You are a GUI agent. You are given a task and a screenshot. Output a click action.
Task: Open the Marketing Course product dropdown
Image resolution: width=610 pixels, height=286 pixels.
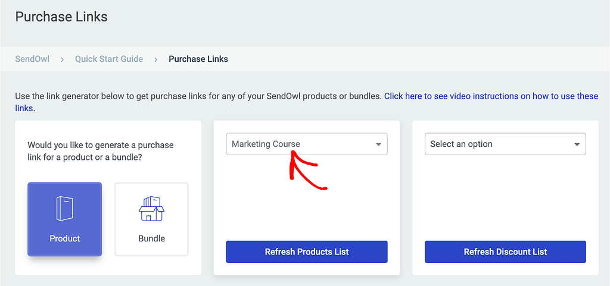pos(307,144)
